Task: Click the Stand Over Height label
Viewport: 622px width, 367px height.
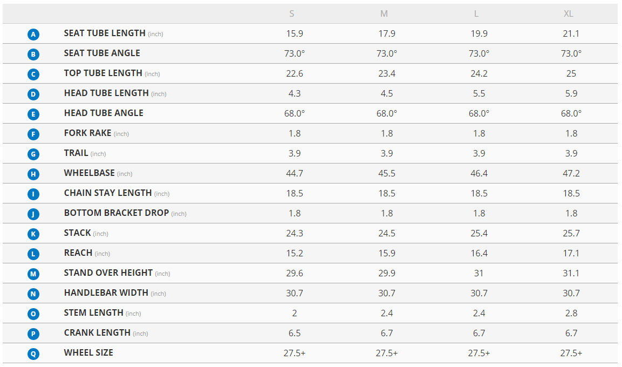Action: [108, 273]
